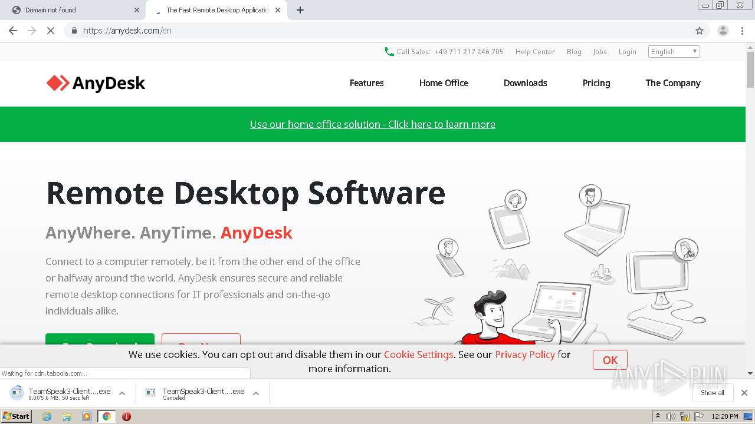Expand options for canceled TeamSpeak3 download
The image size is (755, 424).
click(x=256, y=393)
